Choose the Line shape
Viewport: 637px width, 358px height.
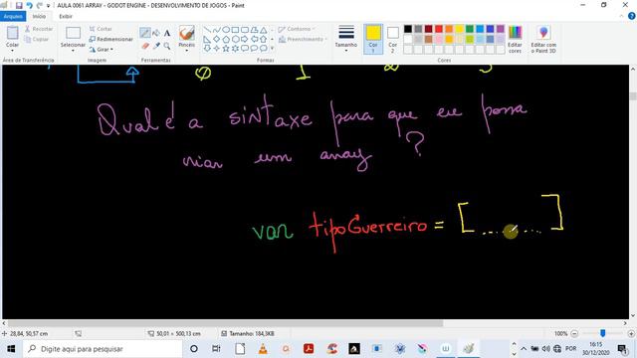[x=207, y=30]
